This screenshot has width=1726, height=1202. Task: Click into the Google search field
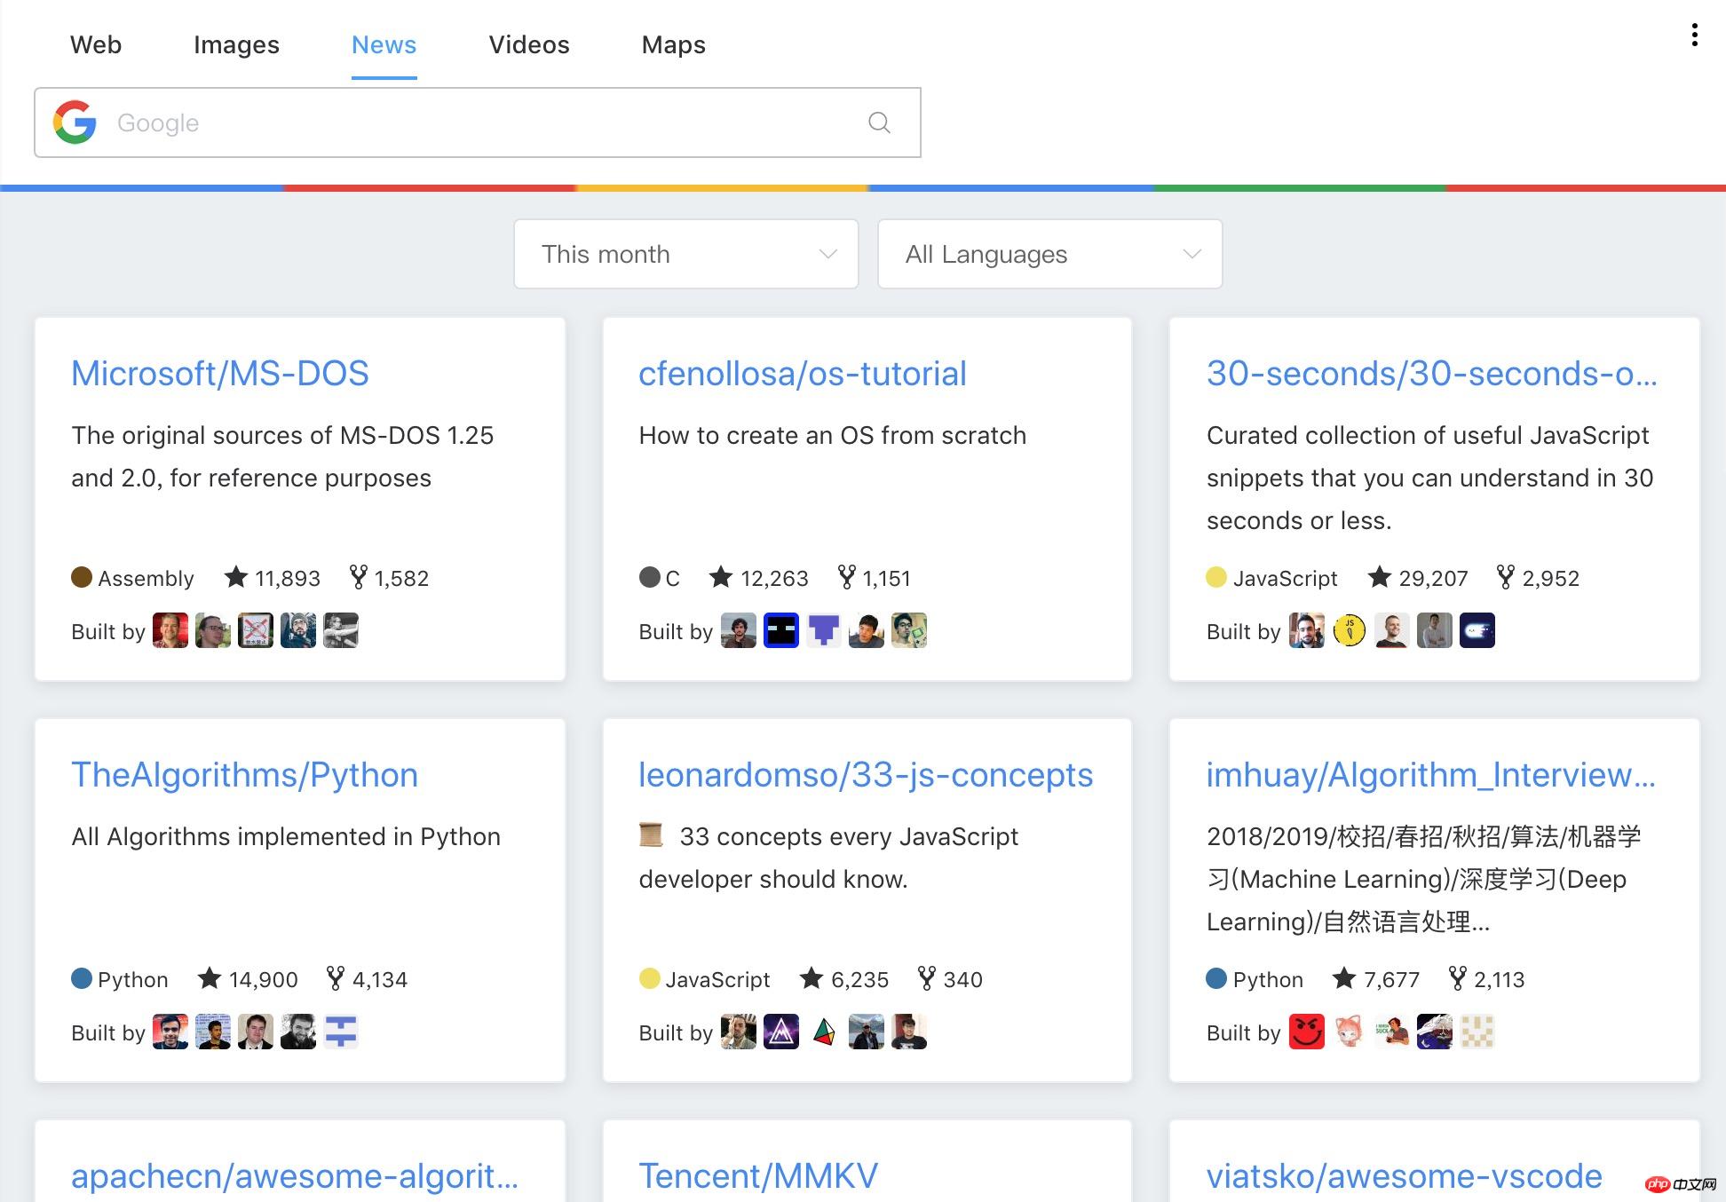pyautogui.click(x=479, y=123)
